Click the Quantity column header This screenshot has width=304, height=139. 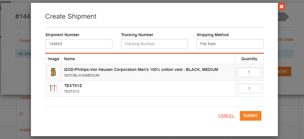point(249,59)
